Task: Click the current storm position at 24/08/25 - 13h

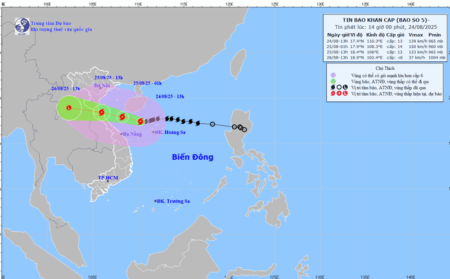Action: click(x=140, y=121)
